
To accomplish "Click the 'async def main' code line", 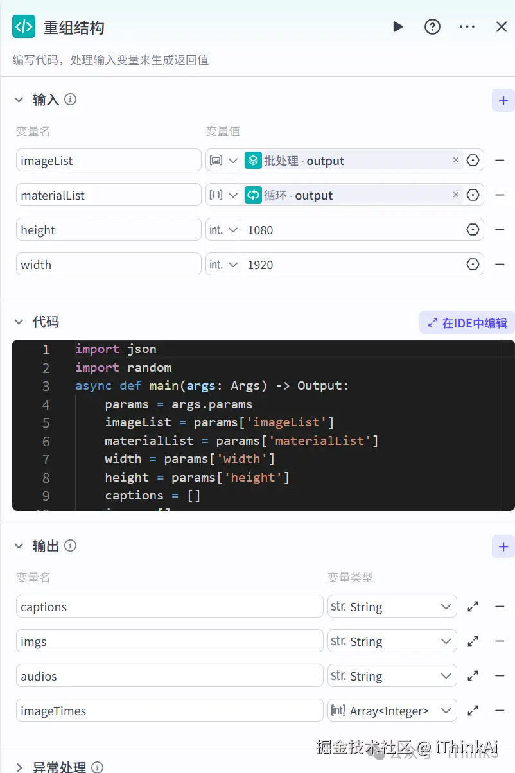I will (212, 386).
